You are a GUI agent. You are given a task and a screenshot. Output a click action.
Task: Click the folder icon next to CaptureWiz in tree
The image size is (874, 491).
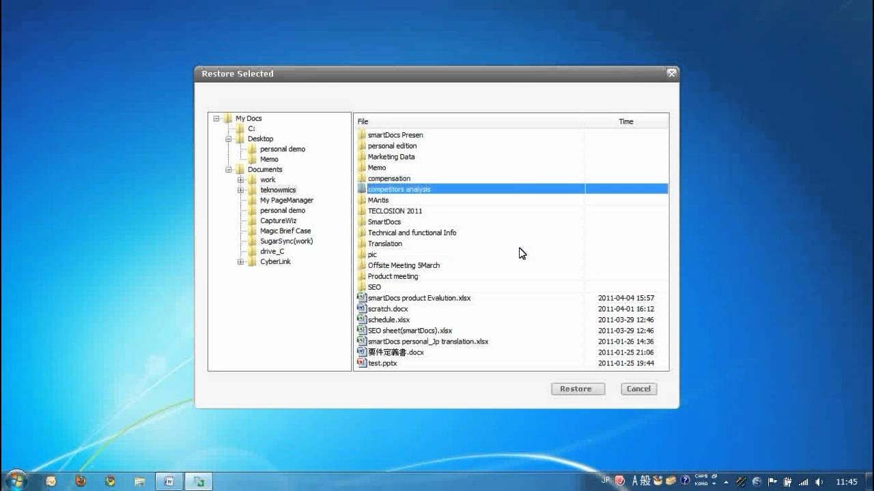253,220
